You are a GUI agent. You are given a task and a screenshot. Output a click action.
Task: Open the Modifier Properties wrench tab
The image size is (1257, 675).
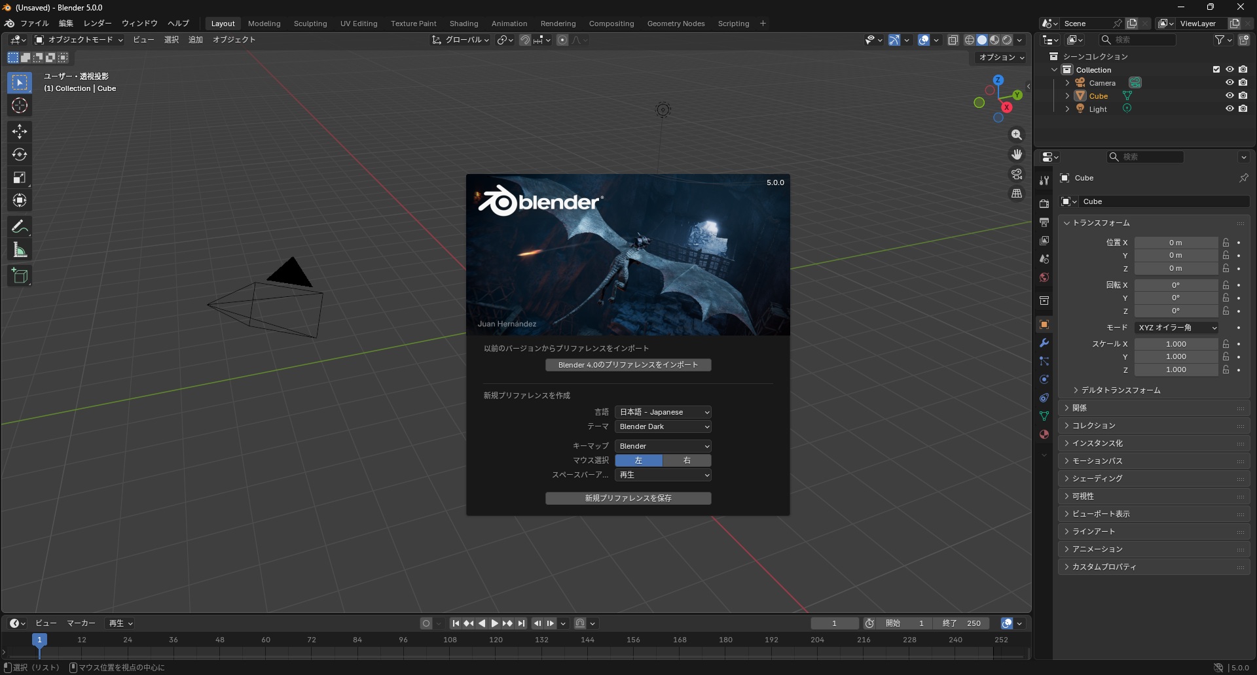1044,343
